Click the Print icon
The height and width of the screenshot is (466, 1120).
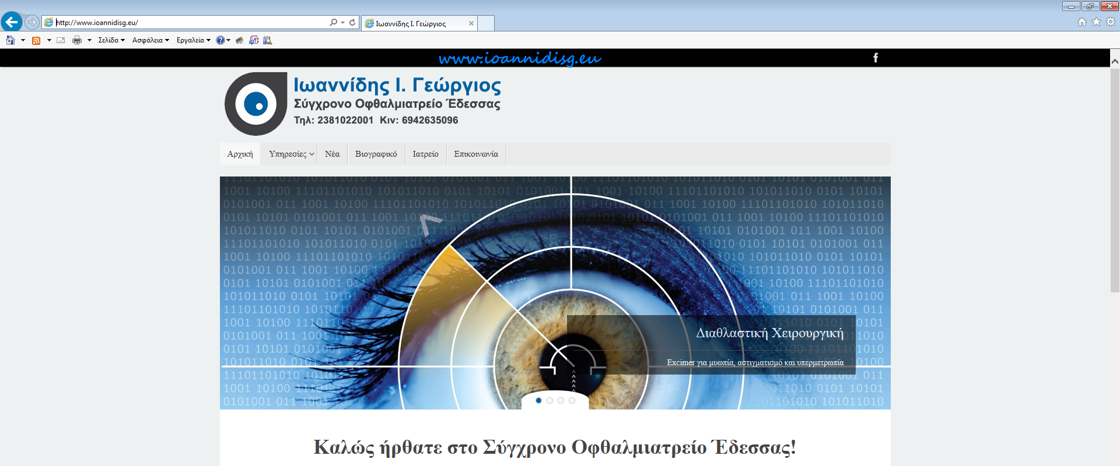tap(77, 40)
